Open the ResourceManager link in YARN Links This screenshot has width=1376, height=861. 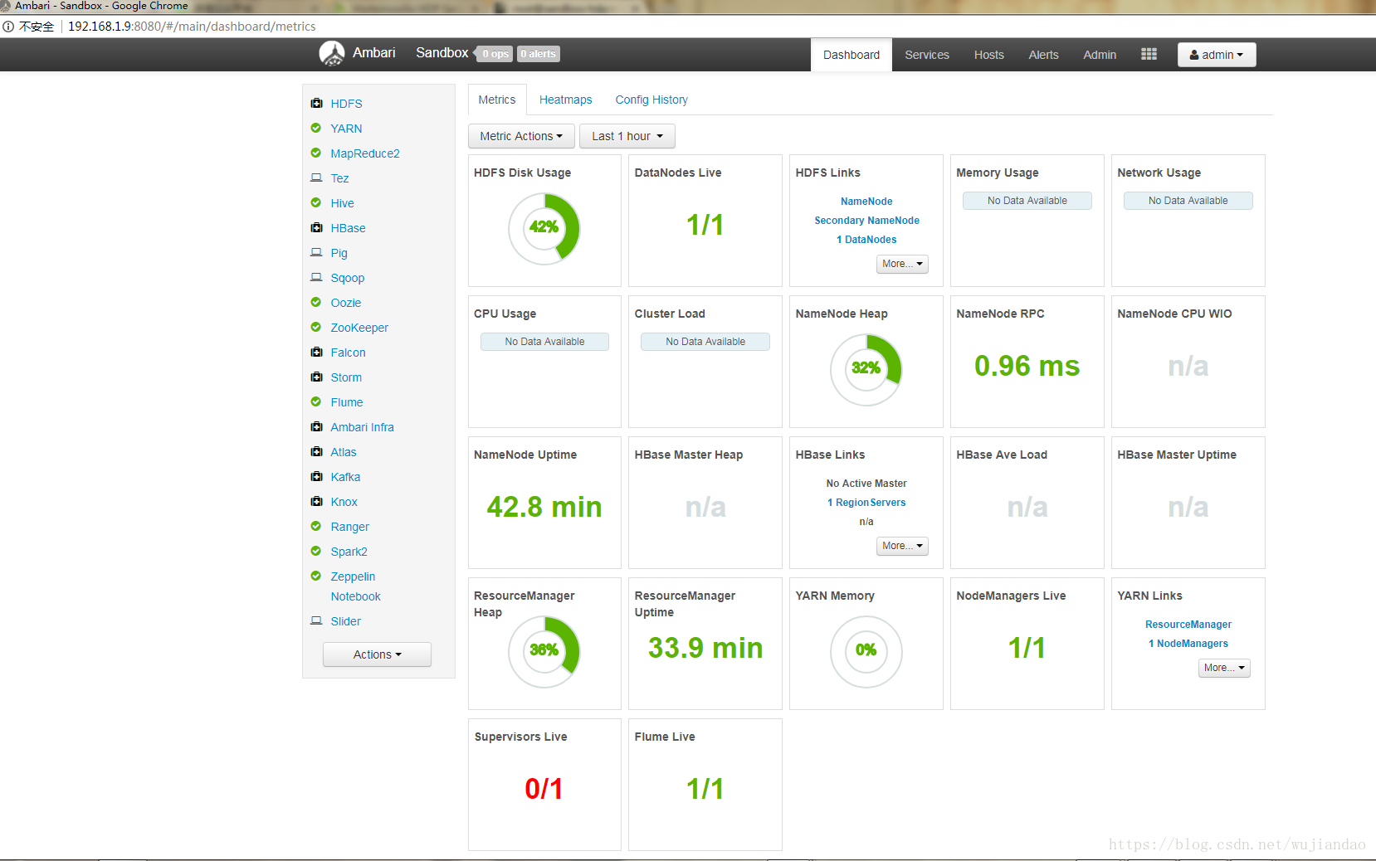click(x=1188, y=625)
